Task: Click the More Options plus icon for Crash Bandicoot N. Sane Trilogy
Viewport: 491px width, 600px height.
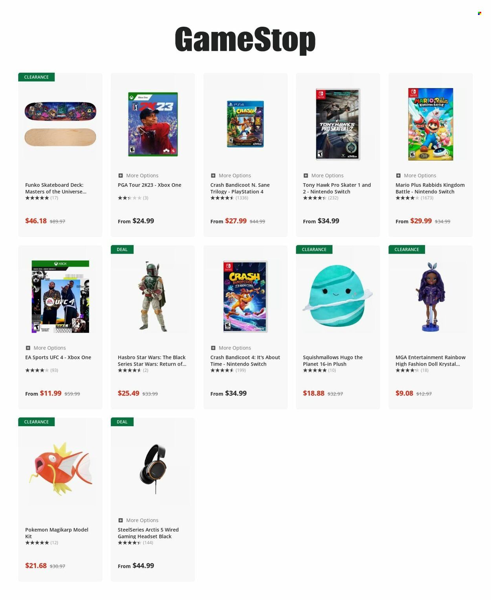Action: click(213, 175)
